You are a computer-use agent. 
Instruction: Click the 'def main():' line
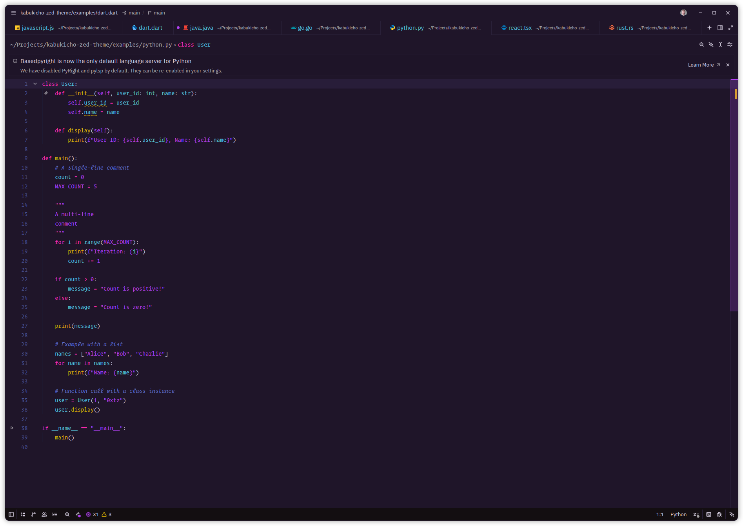(60, 158)
